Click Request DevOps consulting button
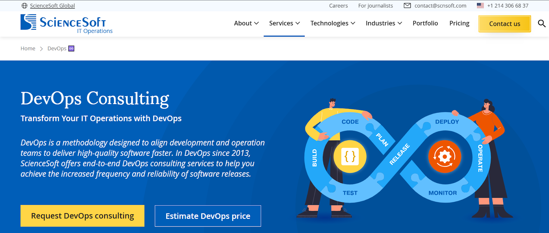The height and width of the screenshot is (233, 549). (82, 216)
